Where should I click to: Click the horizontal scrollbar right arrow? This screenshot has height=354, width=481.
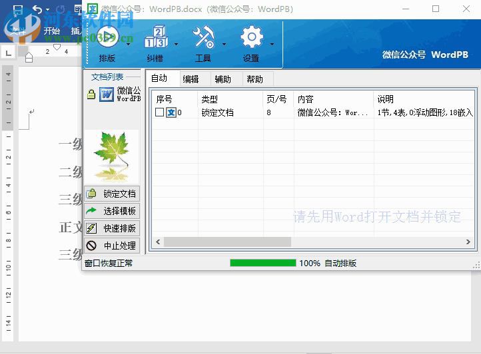coord(468,242)
